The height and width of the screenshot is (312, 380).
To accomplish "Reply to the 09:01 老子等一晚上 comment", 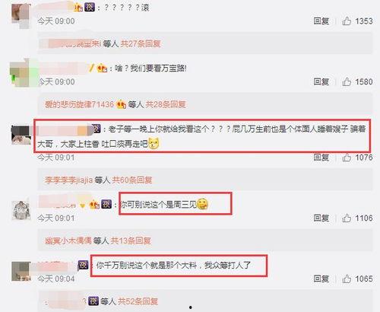I will pos(321,158).
